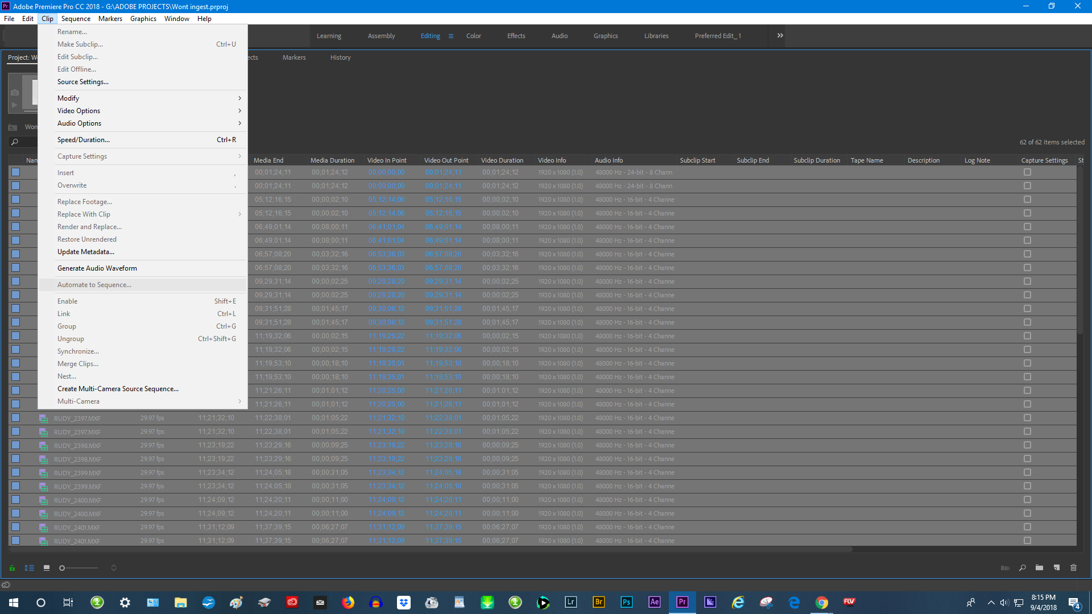
Task: Toggle Capture Settings checkbox for last RUDY_2401.MXF row
Action: coord(1027,541)
